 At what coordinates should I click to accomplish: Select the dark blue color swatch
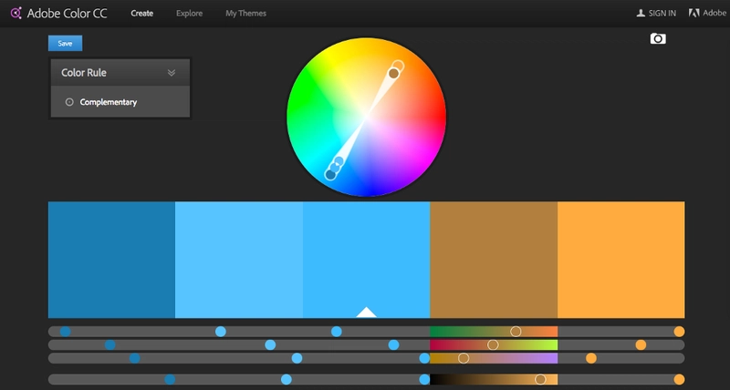(111, 260)
